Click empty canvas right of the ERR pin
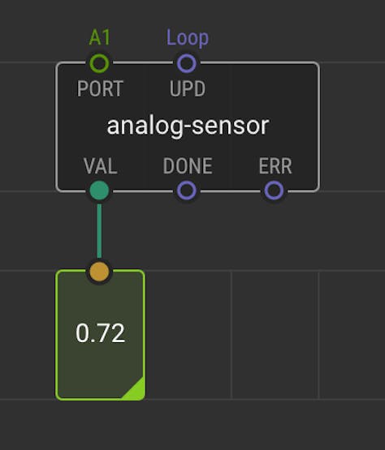Screen dimensions: 385x450 pos(353,191)
